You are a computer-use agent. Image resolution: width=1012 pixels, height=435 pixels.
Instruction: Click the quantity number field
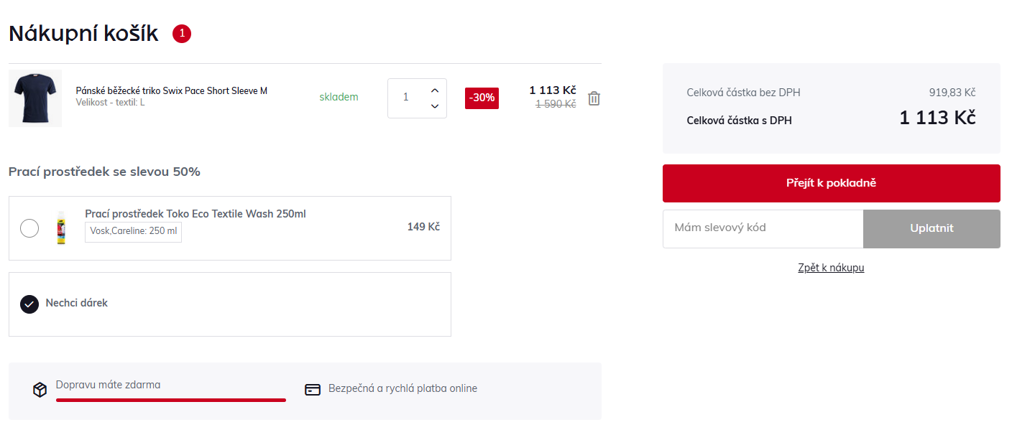406,98
